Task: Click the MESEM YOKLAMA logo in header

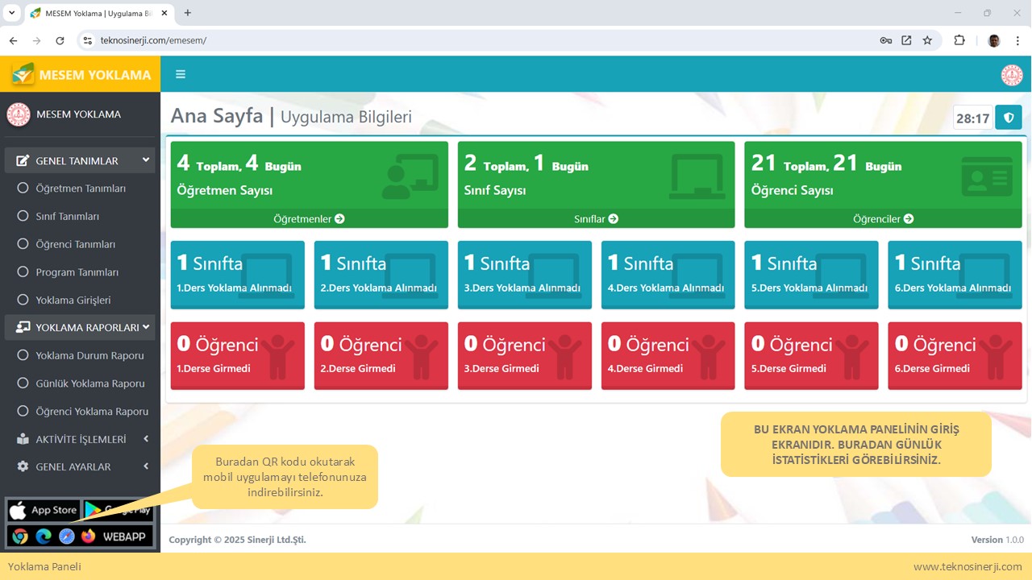Action: (x=81, y=75)
